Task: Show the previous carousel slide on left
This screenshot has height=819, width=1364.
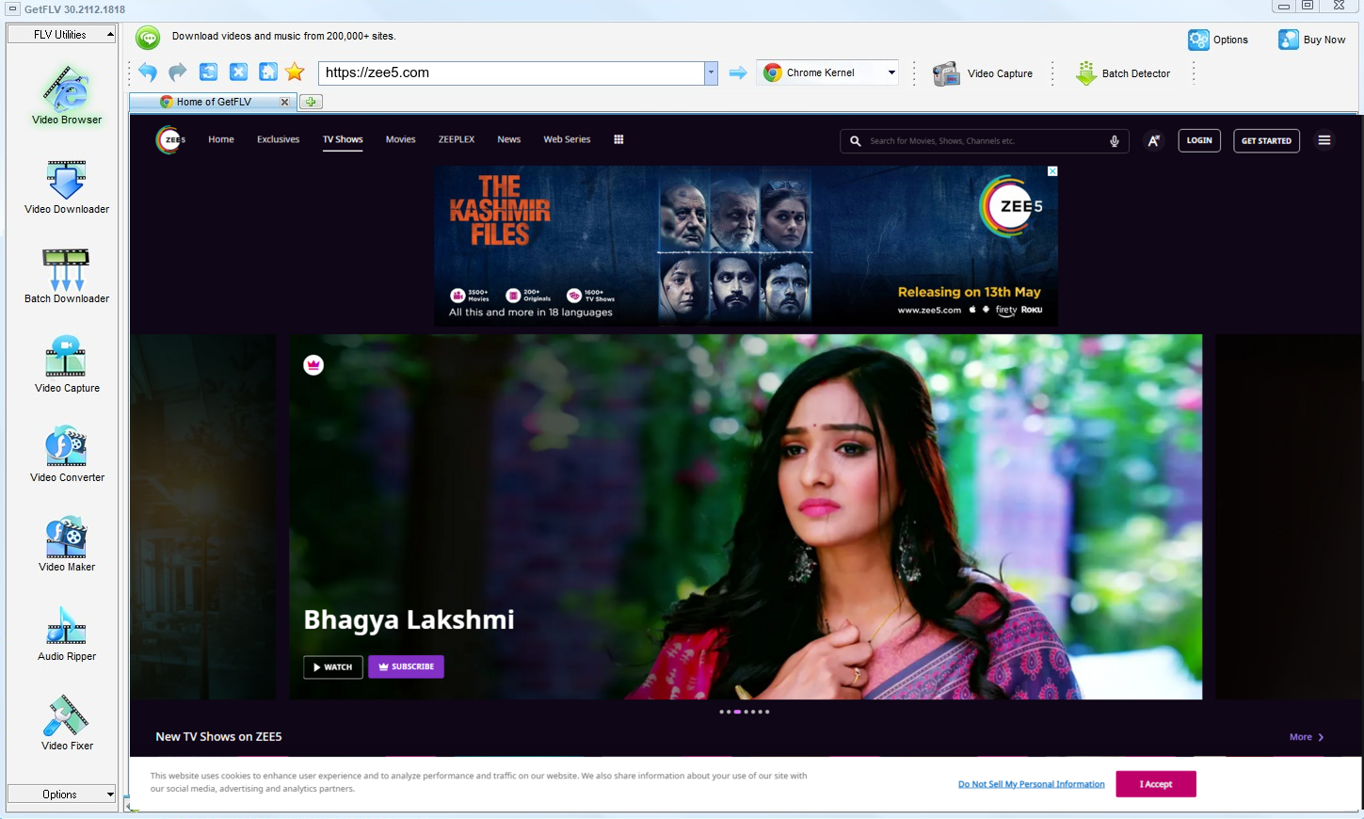Action: click(x=203, y=517)
